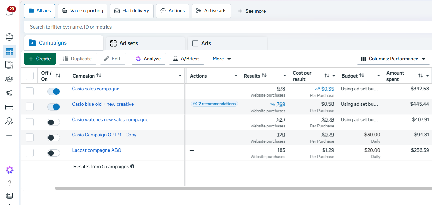Open the account overview gauge icon

(x=10, y=37)
